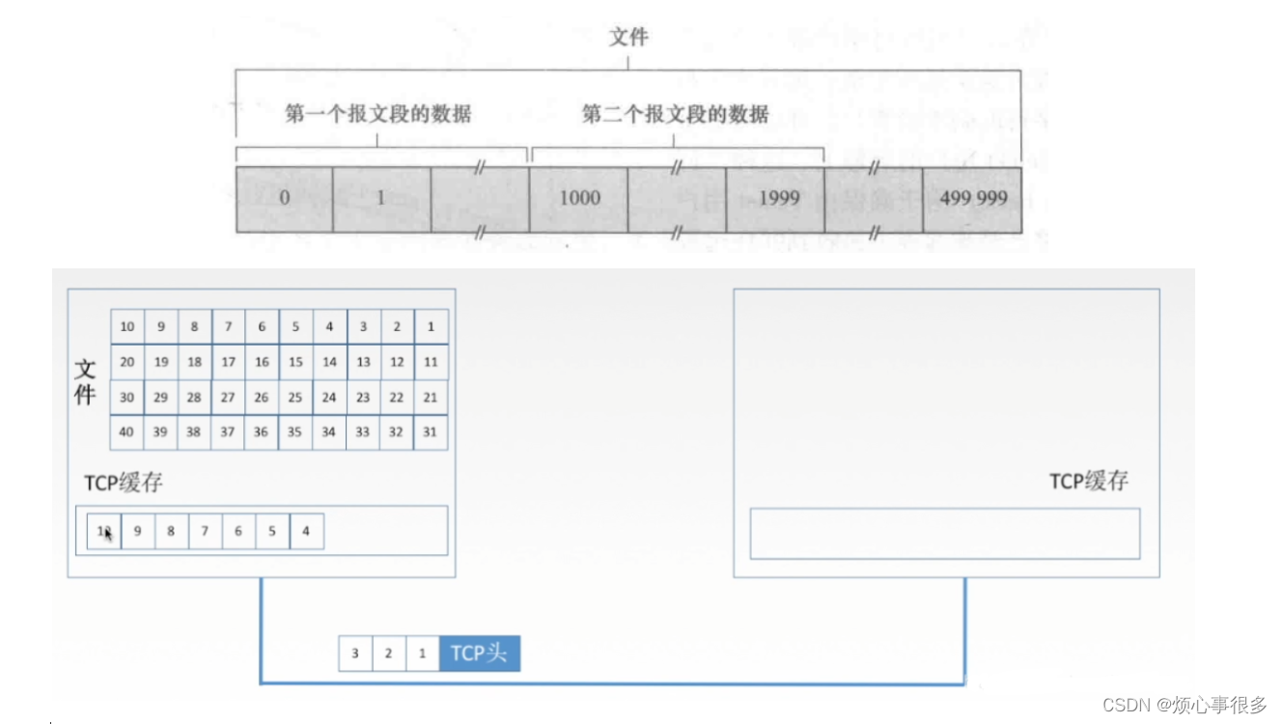The width and height of the screenshot is (1282, 724).
Task: Select the 第二个报文段的数据 label
Action: pyautogui.click(x=675, y=114)
